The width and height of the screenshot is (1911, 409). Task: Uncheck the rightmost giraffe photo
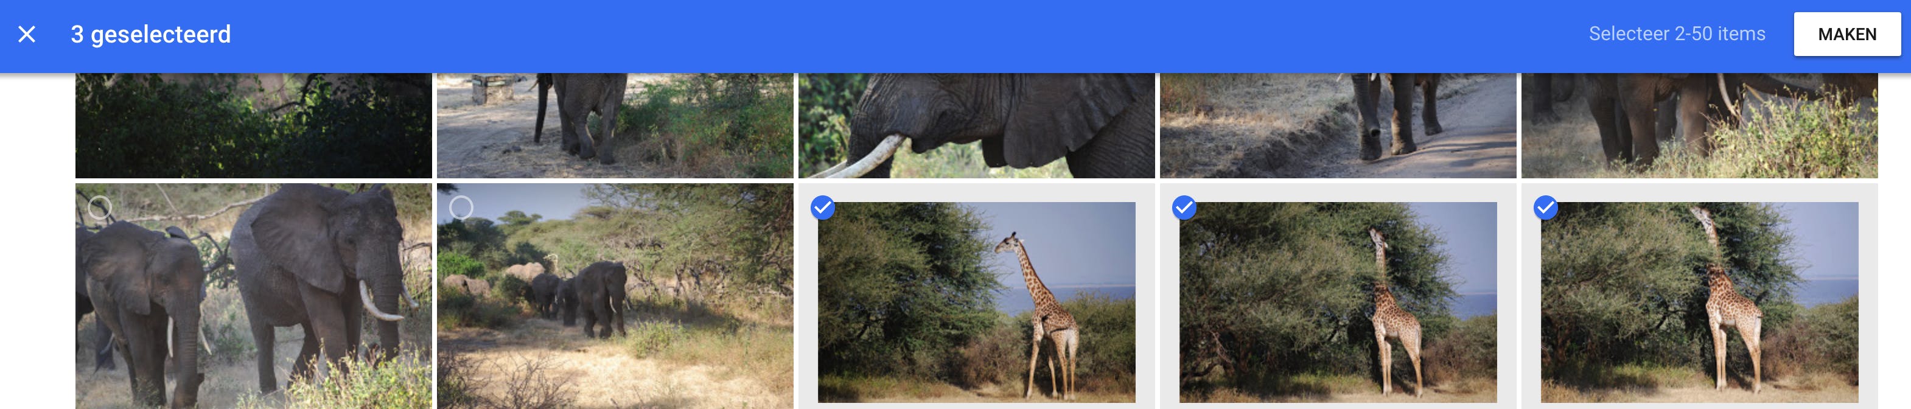pyautogui.click(x=1545, y=208)
